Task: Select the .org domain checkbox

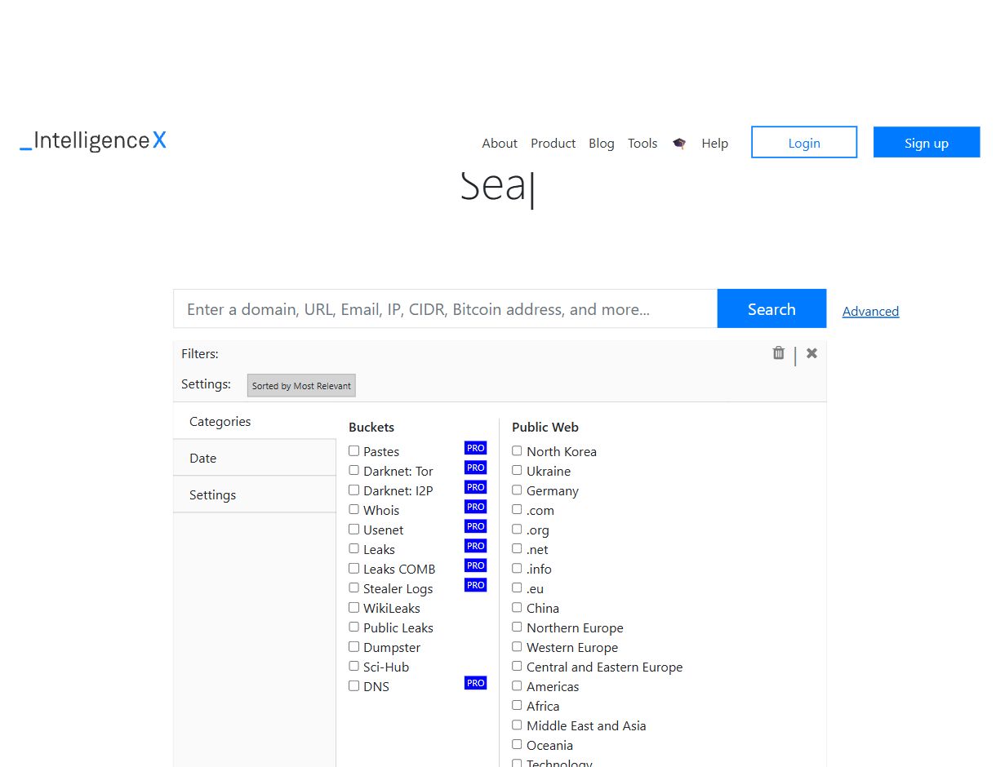Action: [517, 529]
